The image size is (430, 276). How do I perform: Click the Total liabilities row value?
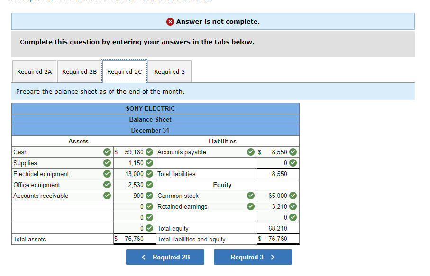coord(279,174)
